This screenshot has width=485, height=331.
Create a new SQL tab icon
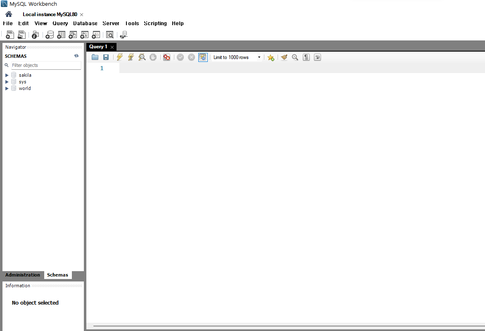10,35
